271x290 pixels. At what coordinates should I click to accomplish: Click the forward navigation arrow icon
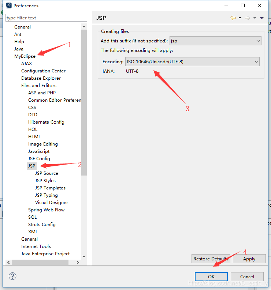point(248,18)
